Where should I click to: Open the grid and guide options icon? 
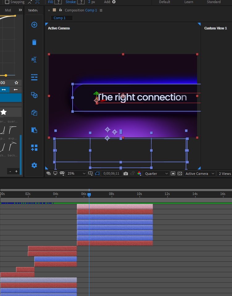(x=91, y=173)
